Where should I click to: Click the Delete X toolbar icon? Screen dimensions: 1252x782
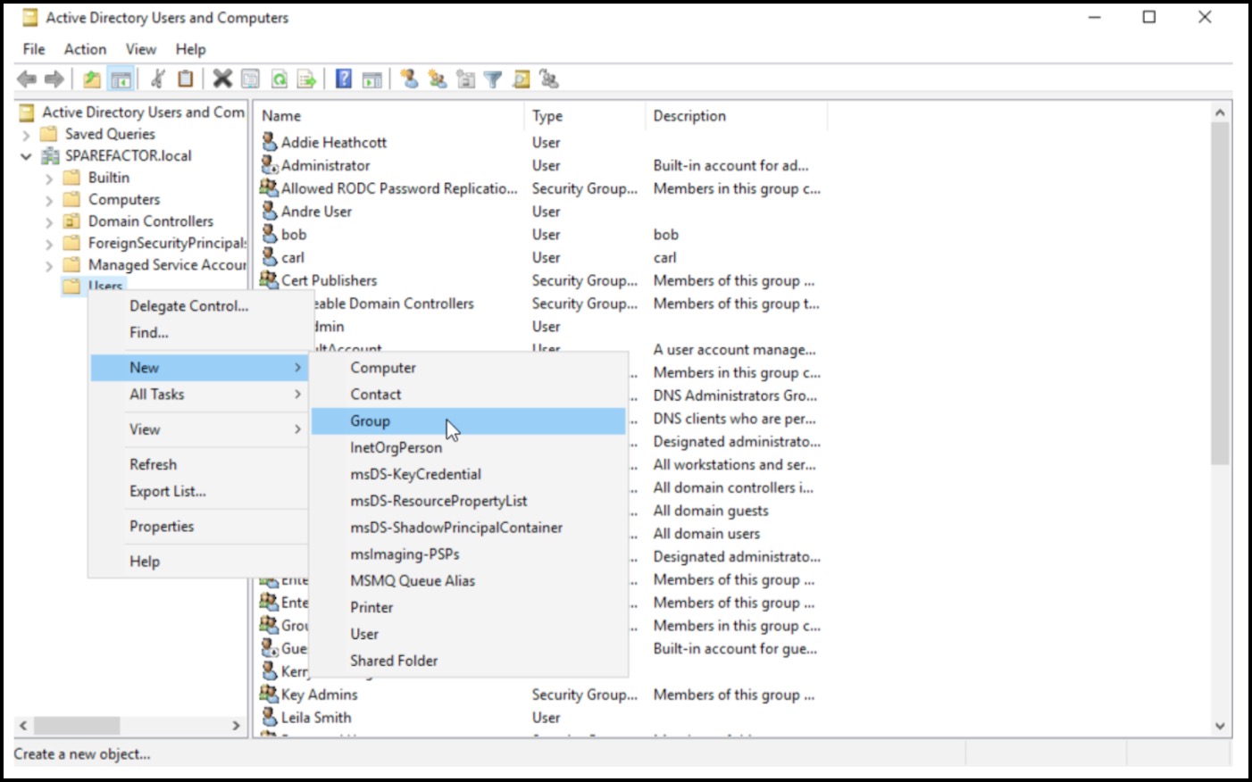222,79
